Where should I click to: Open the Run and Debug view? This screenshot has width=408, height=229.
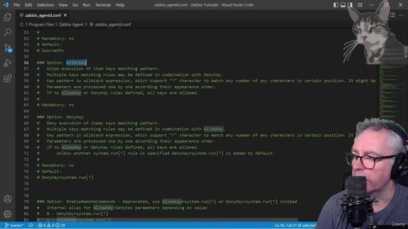(x=8, y=63)
